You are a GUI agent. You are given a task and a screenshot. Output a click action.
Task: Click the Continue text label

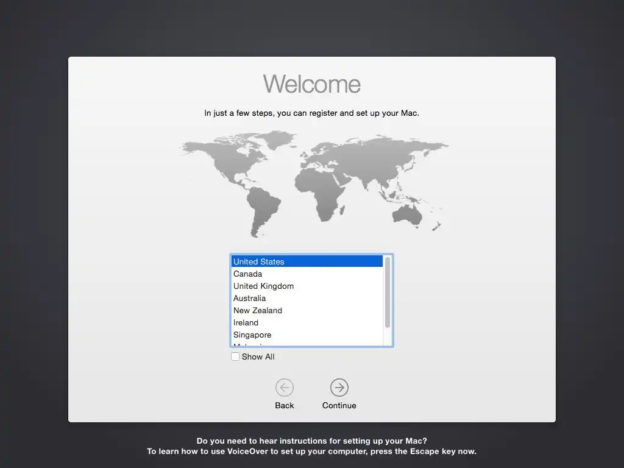tap(339, 405)
